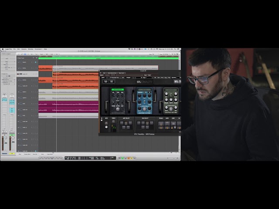
Task: Click the top right Delay knob on blue pedal
Action: 149,96
